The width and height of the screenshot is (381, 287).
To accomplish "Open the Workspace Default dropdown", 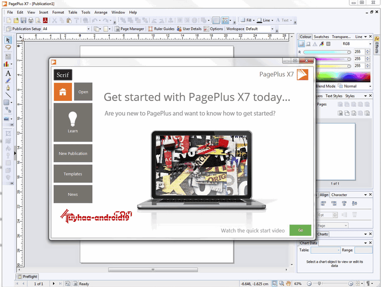I will point(272,29).
